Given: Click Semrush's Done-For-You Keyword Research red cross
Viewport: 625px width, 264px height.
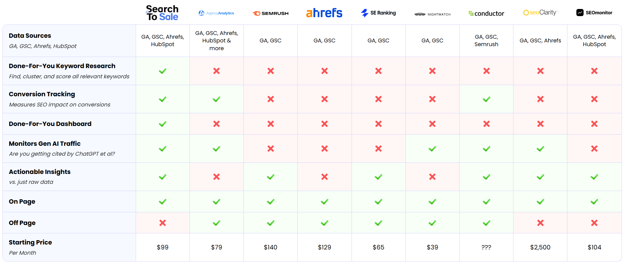Looking at the screenshot, I should pos(270,71).
